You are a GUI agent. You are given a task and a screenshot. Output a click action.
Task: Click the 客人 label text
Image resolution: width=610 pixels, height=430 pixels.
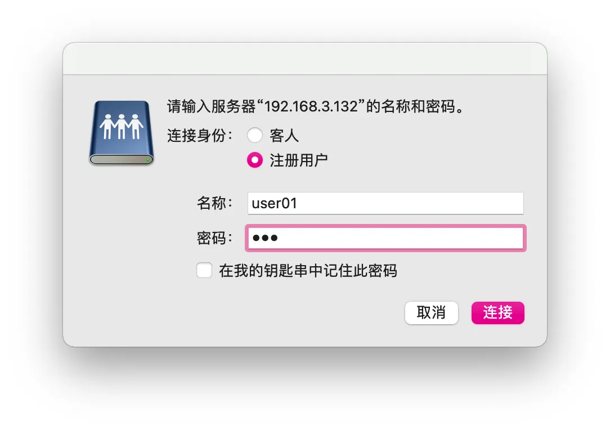pos(284,136)
